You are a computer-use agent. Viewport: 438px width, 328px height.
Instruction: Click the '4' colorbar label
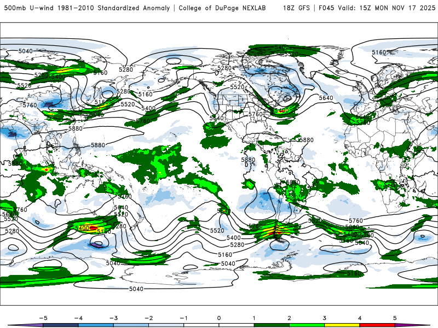(x=360, y=318)
